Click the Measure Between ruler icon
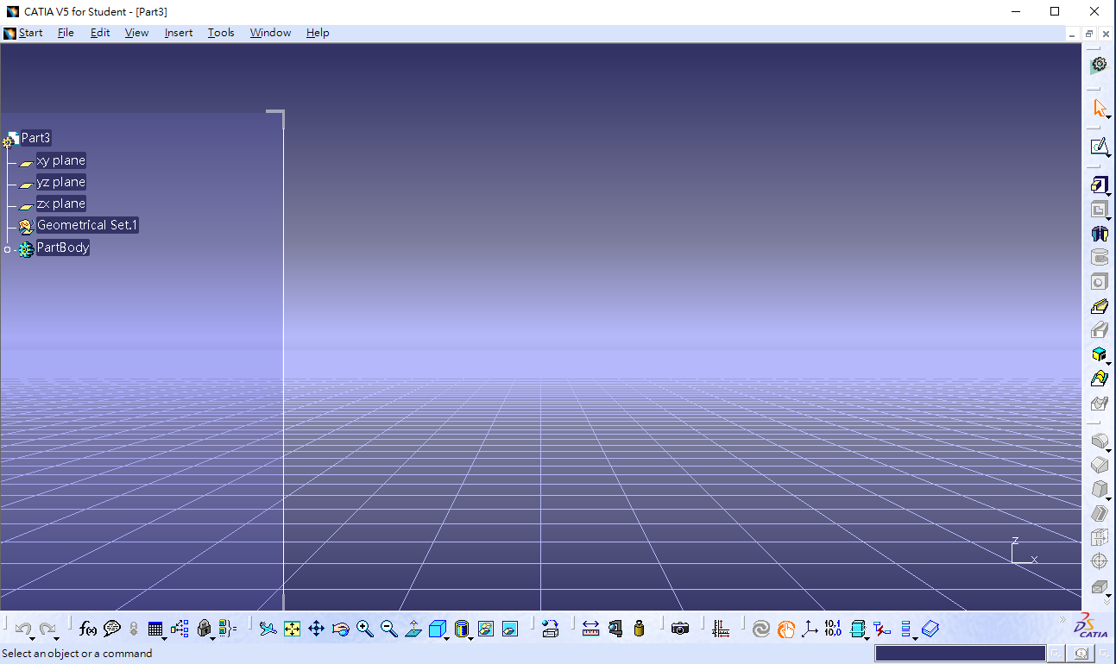Screen dimensions: 1116x664 coord(590,629)
